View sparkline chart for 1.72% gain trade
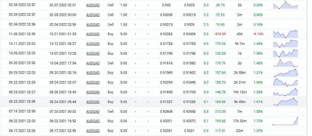The image size is (312, 136). pos(285,121)
